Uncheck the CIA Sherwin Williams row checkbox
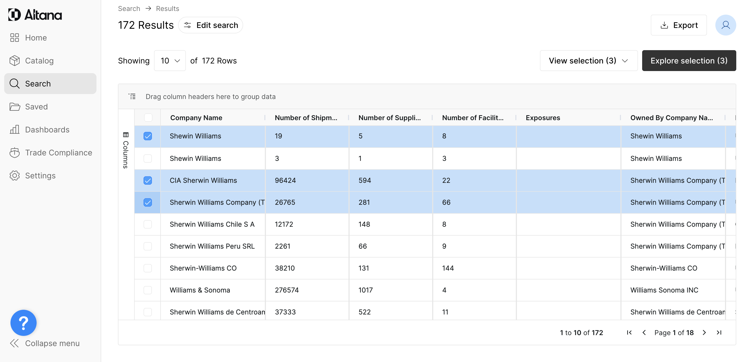 (x=148, y=180)
